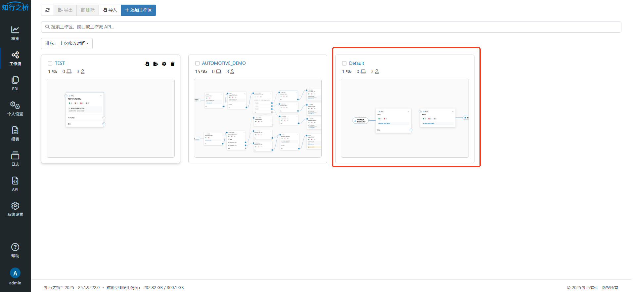Click the export icon on TEST workspace card

pos(156,64)
